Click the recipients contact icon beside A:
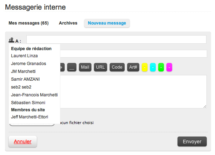The image size is (215, 155). (x=11, y=40)
